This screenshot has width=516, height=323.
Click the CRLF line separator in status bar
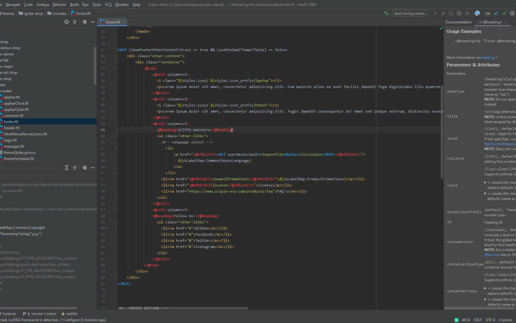[x=477, y=320]
